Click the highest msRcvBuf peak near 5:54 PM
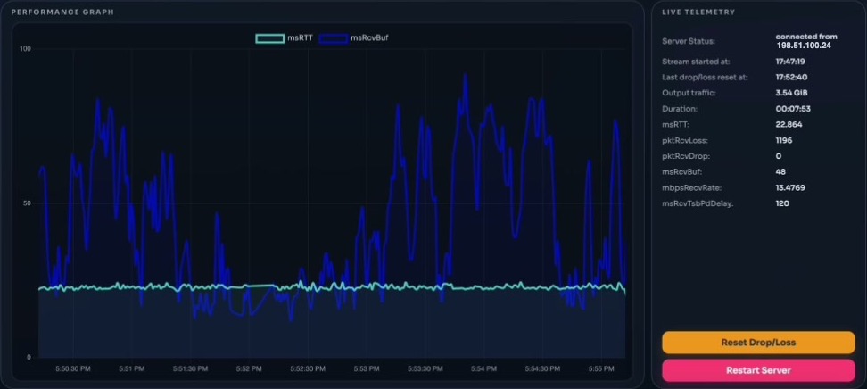The image size is (867, 389). click(465, 75)
